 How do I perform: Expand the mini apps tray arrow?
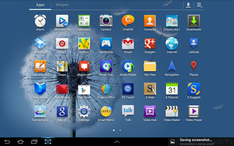tap(117, 142)
